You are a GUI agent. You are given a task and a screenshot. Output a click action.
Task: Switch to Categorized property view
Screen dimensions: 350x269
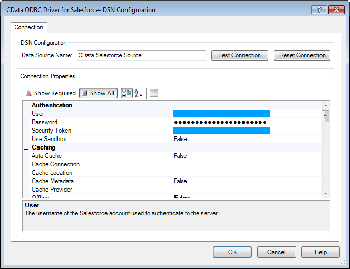(127, 93)
